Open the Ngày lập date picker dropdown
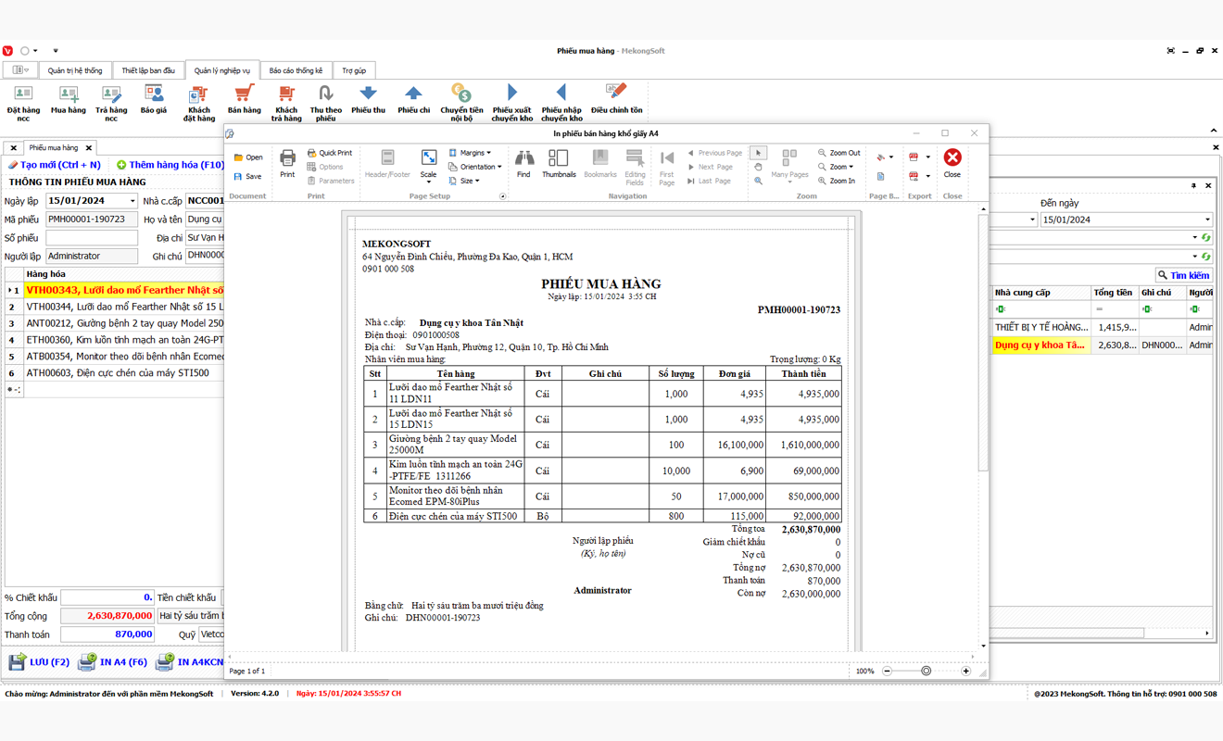This screenshot has width=1223, height=741. 132,201
